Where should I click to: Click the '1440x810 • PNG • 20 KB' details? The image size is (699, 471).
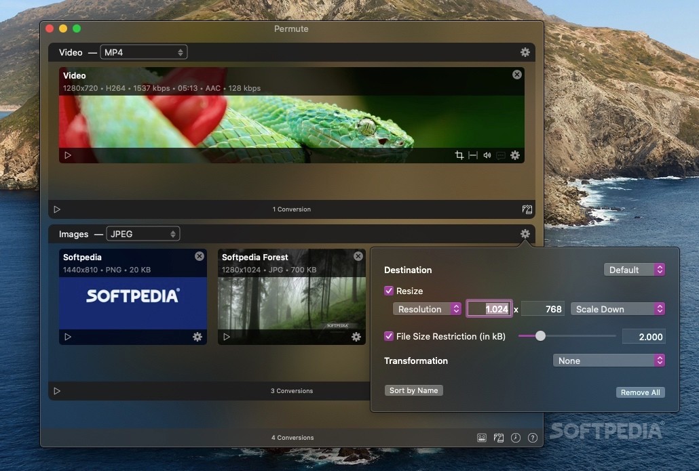coord(107,270)
